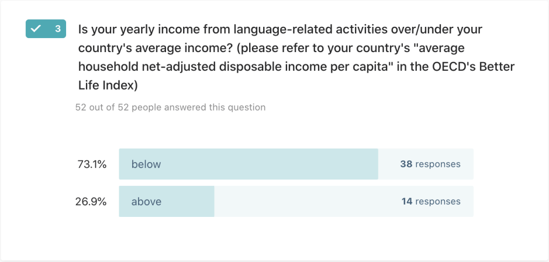Click the checkmark icon in the teal badge
Screen dimensions: 549x262
pyautogui.click(x=35, y=29)
